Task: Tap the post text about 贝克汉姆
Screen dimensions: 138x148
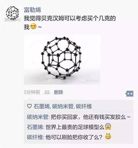Action: tap(70, 22)
